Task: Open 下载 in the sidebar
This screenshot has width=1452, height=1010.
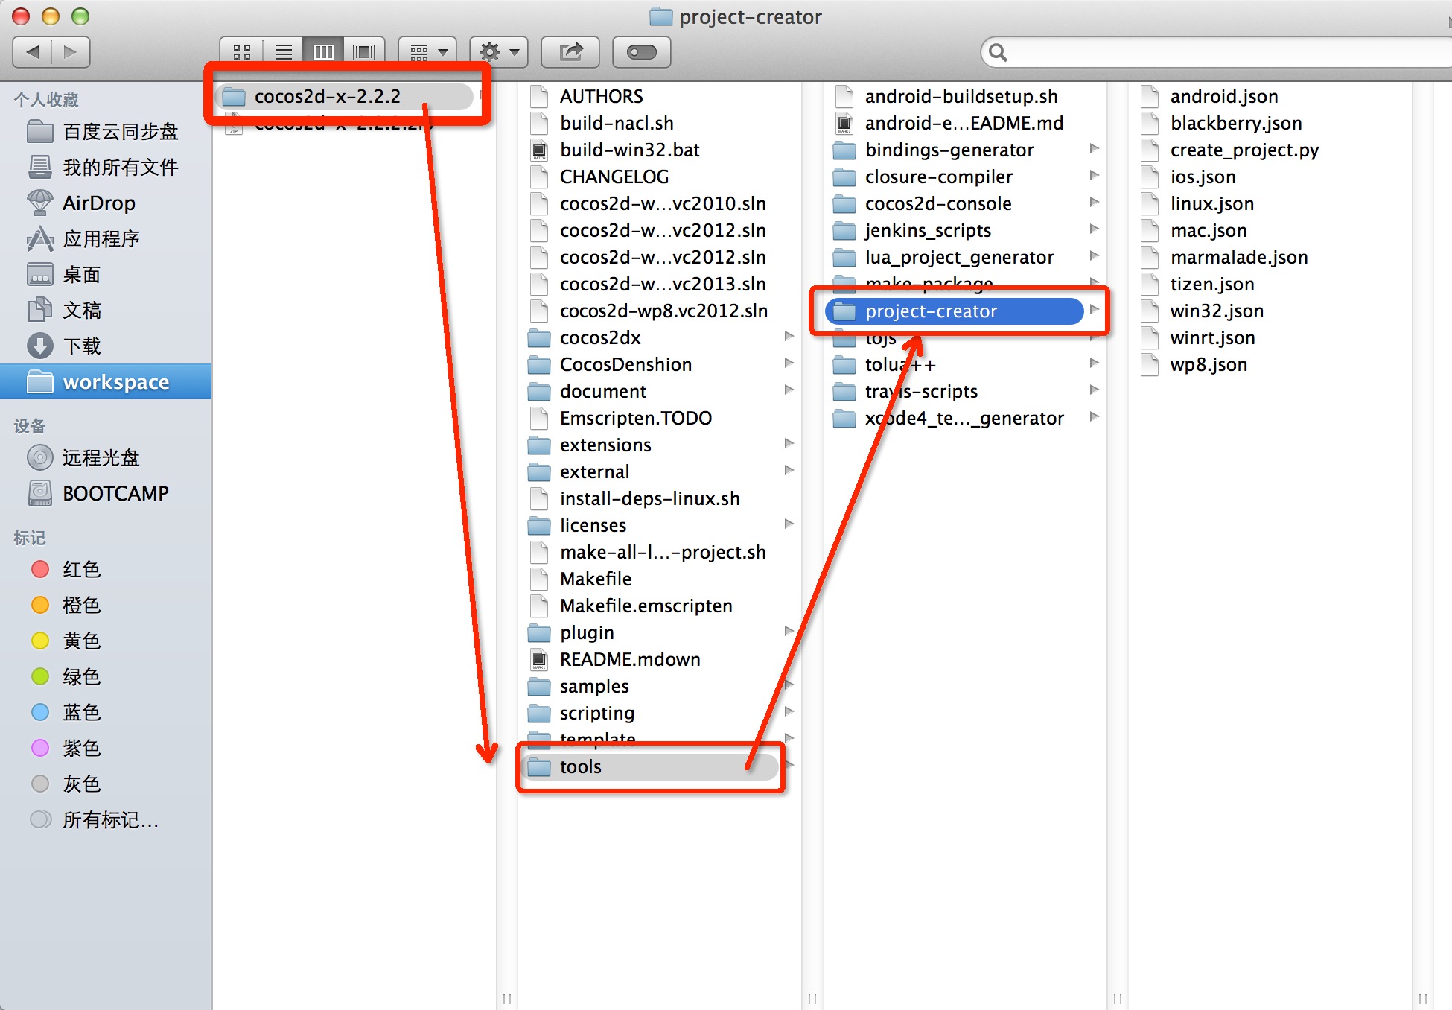Action: tap(106, 346)
